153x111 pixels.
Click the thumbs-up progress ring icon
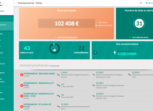[x=55, y=48]
